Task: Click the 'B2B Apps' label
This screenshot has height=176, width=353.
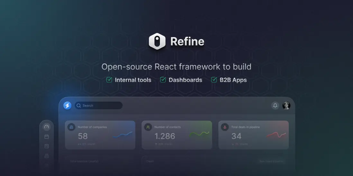Action: point(233,80)
